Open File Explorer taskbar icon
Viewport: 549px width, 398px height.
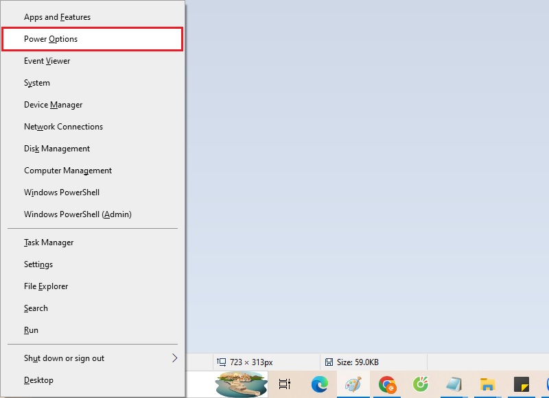point(488,384)
